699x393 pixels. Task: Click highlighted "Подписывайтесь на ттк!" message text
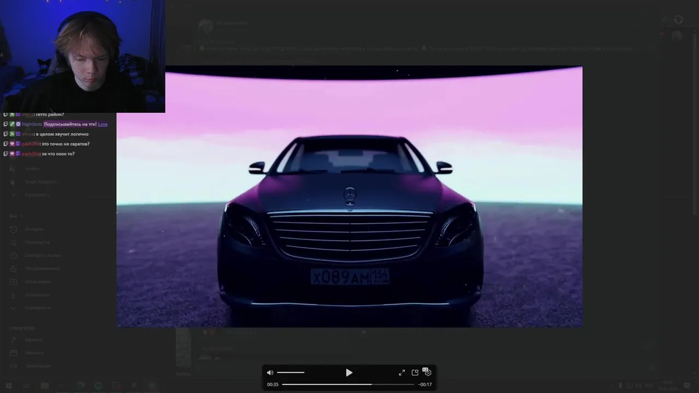coord(70,124)
